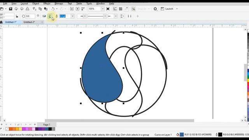Open the Help menu
Image resolution: width=249 pixels, height=140 pixels.
coord(112,3)
